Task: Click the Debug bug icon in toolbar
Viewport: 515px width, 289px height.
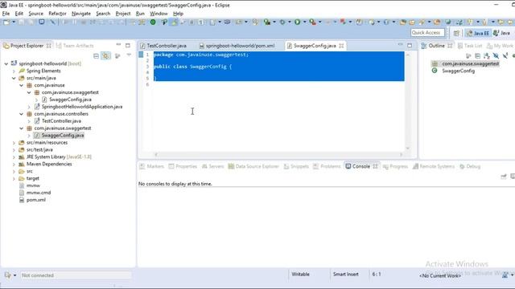Action: (282, 22)
